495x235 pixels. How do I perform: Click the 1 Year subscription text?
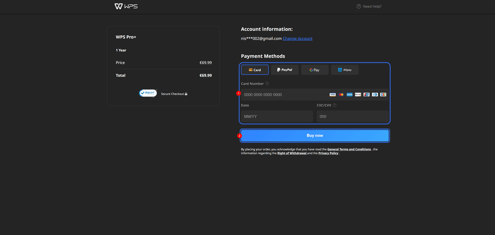tap(121, 50)
